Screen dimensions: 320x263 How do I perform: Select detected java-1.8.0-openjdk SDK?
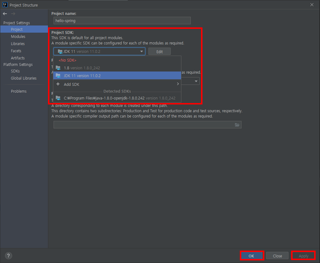coord(117,98)
